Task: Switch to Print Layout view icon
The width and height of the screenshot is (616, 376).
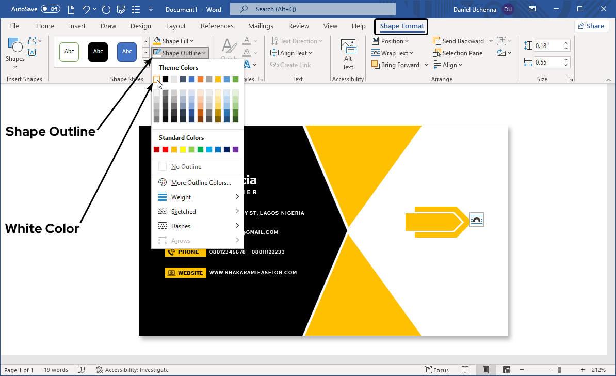Action: [485, 370]
